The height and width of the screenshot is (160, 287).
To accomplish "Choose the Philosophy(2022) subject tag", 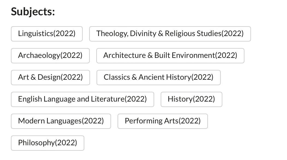I will click(x=47, y=143).
